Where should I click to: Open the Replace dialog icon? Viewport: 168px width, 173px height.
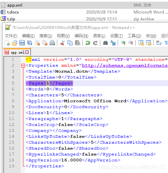[113, 43]
